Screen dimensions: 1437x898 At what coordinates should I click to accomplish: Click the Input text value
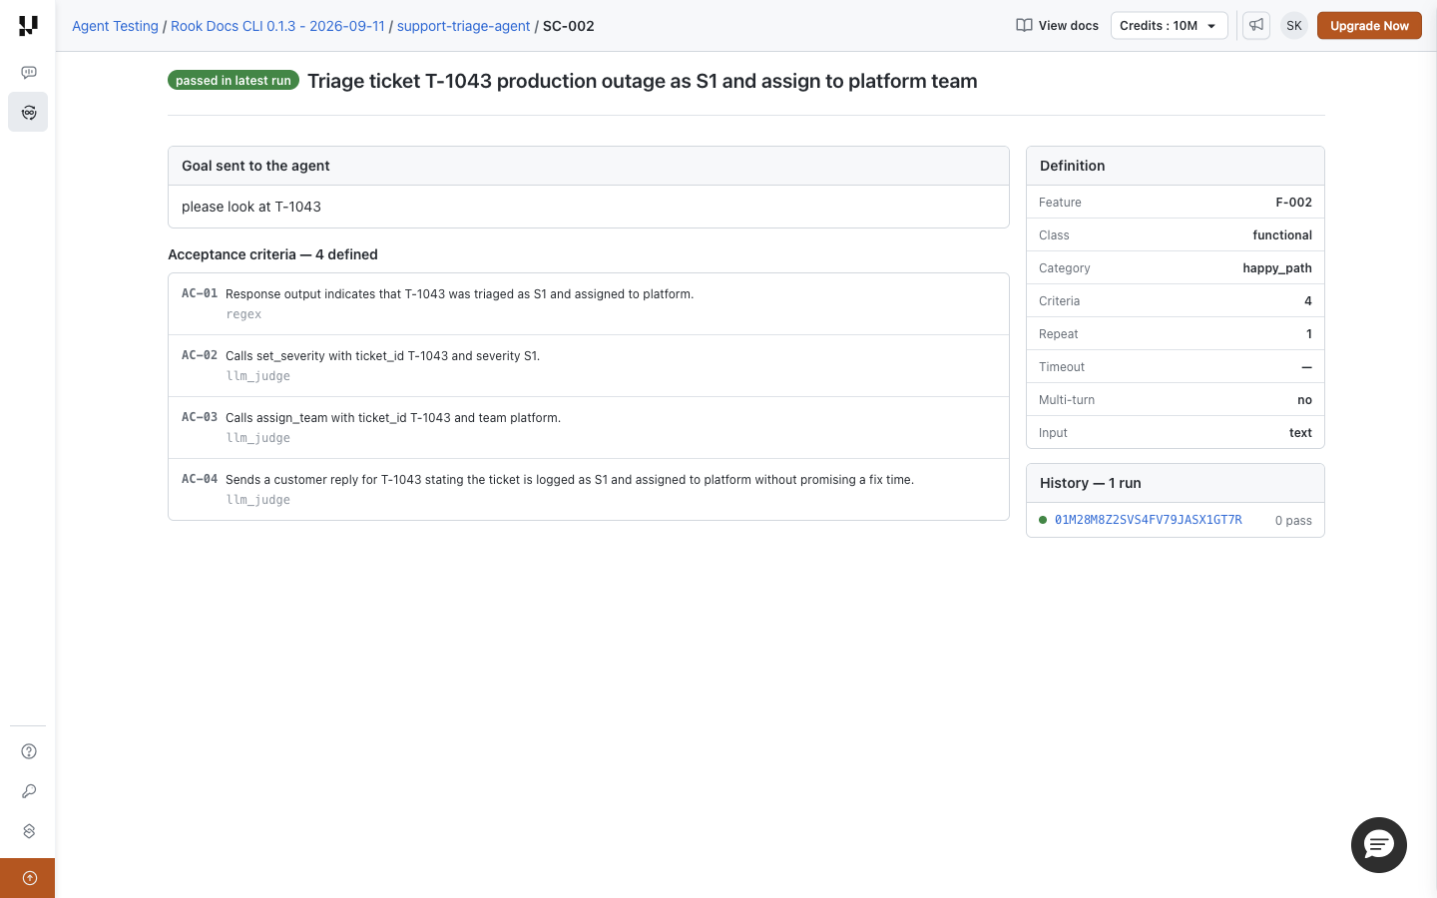point(1300,433)
